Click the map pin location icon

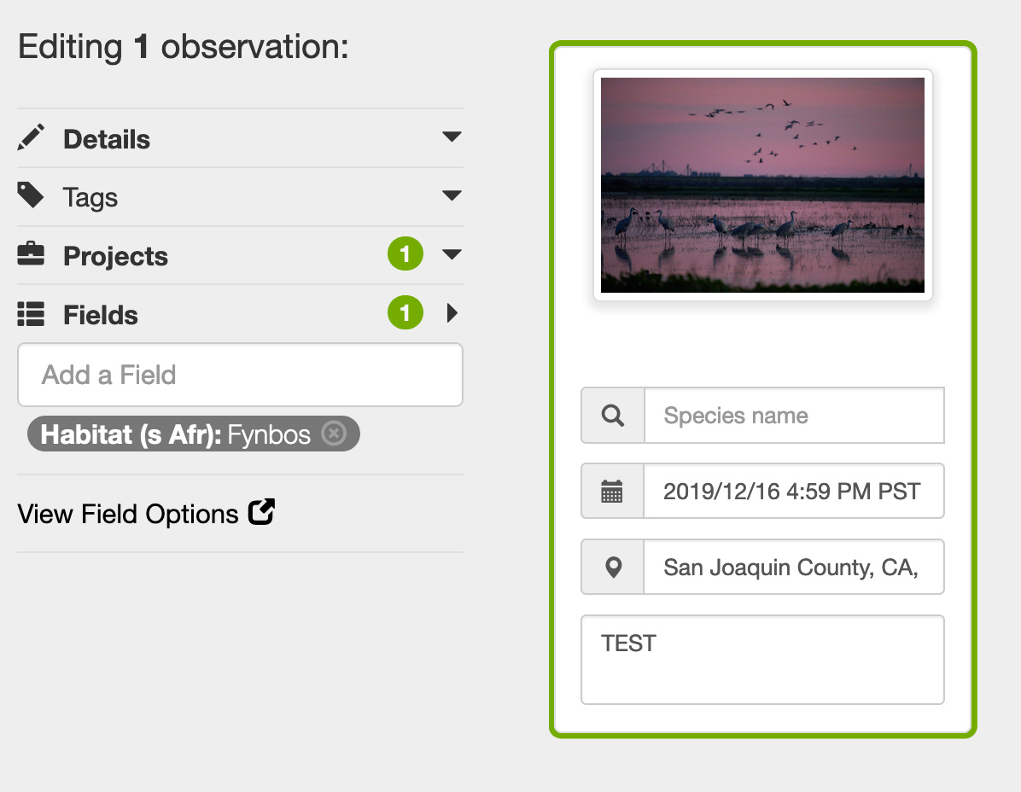[x=613, y=567]
